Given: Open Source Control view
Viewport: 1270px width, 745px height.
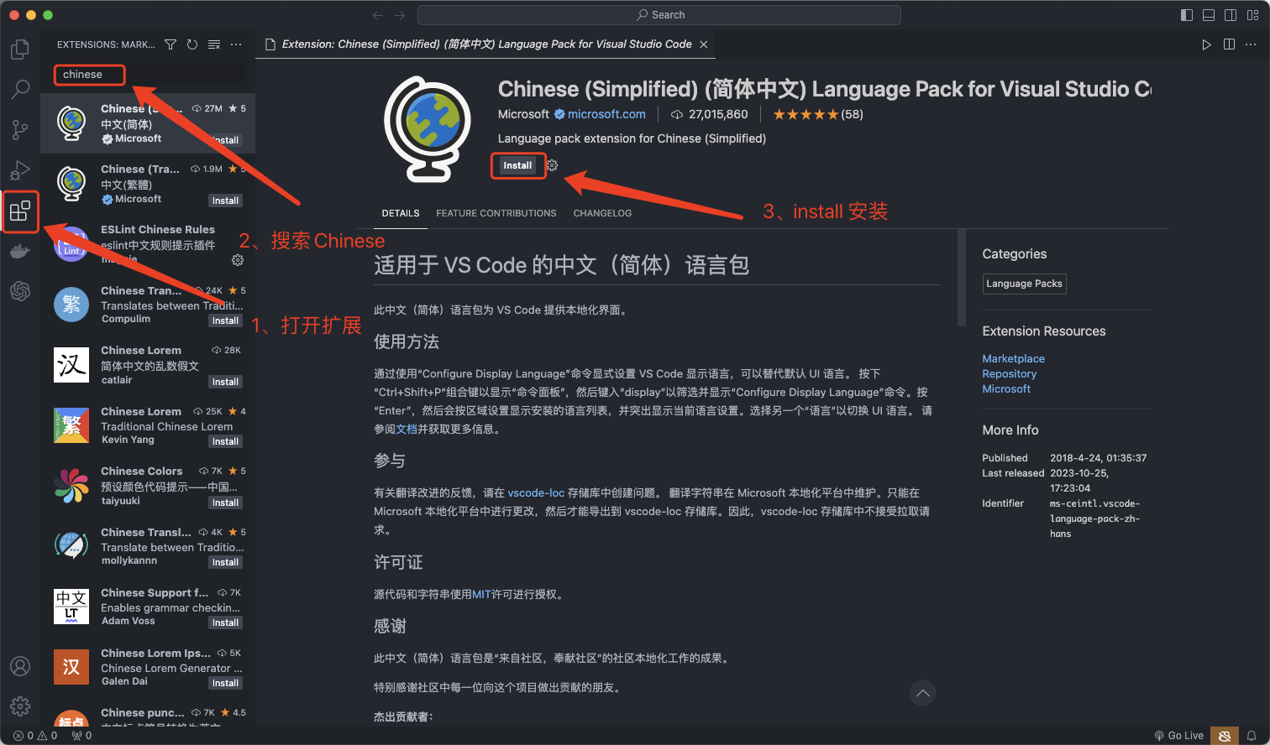Looking at the screenshot, I should (20, 130).
